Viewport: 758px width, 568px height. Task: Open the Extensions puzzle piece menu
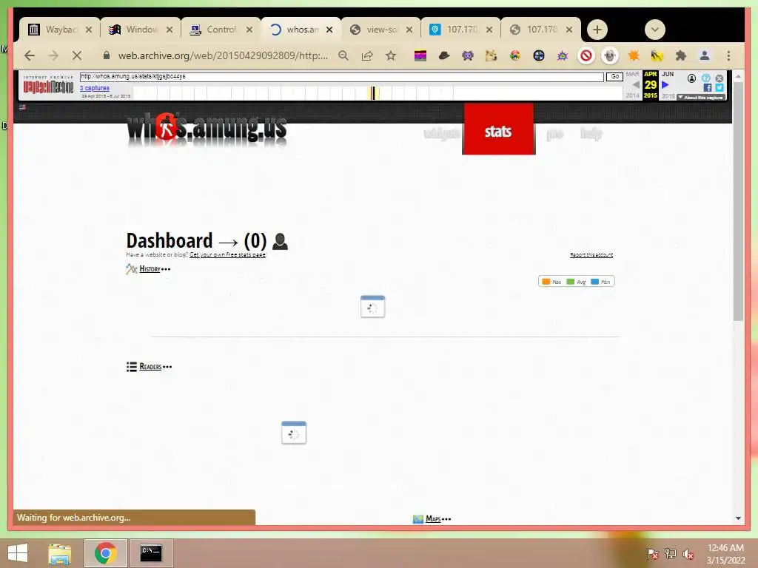click(681, 56)
